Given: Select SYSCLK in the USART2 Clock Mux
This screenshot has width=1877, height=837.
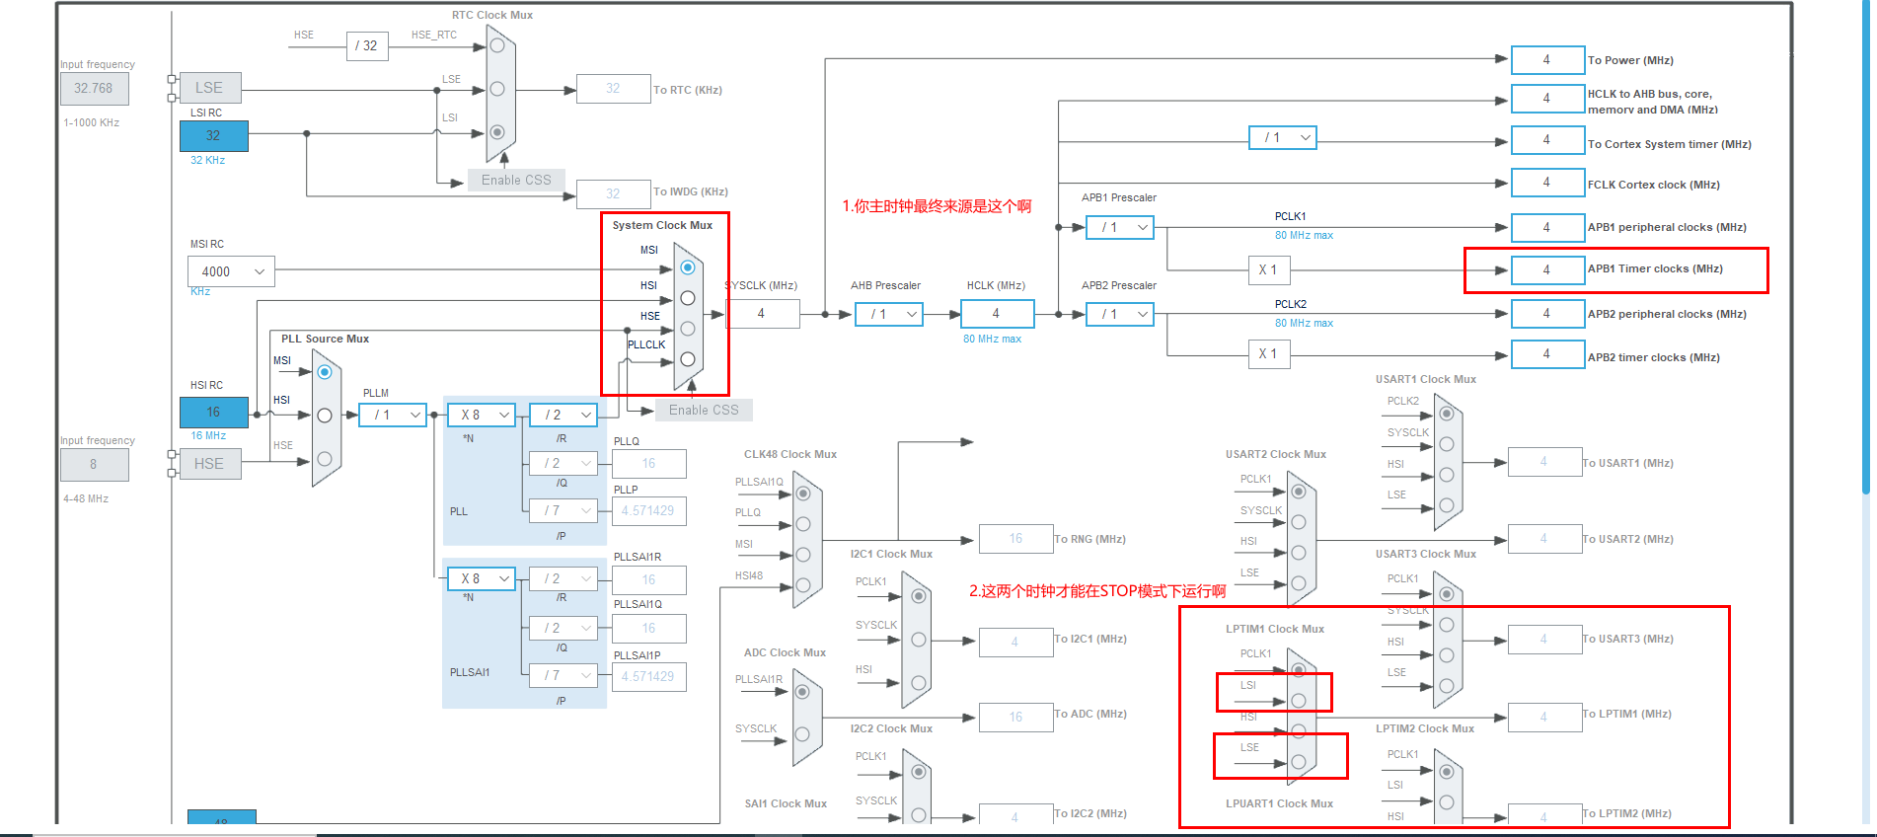Looking at the screenshot, I should [x=1299, y=522].
